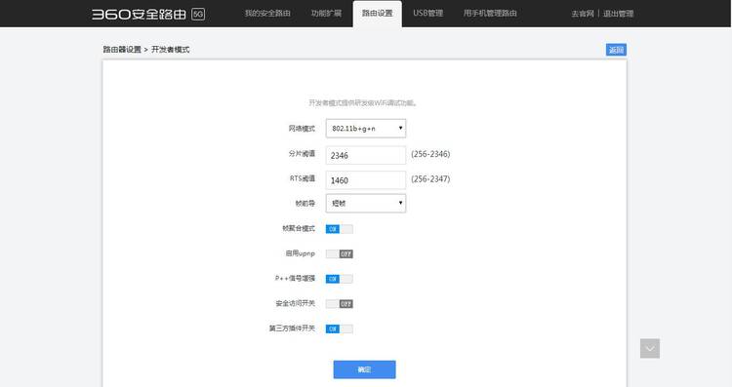Screen dimensions: 732x387
Task: Open the 我的安全路由 tab
Action: pyautogui.click(x=267, y=13)
